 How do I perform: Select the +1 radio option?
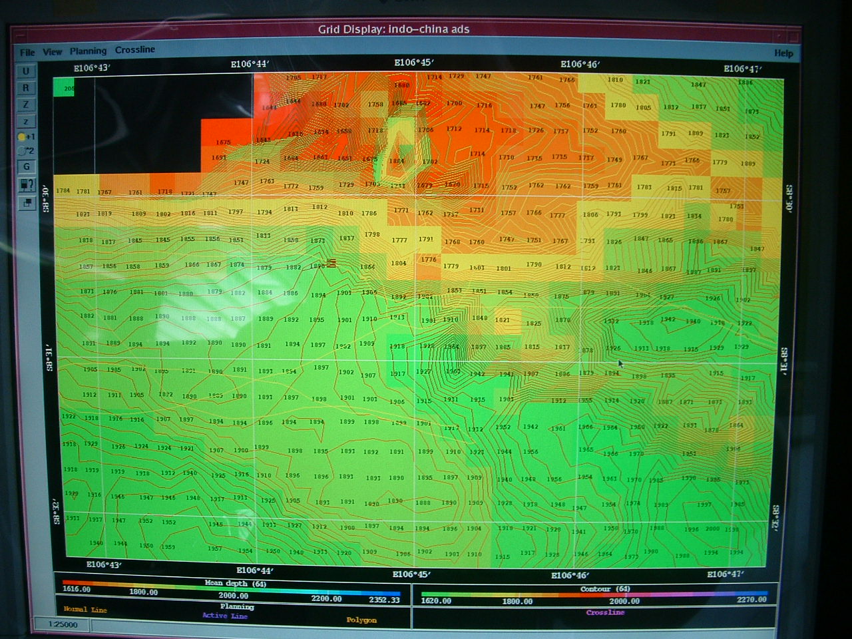[x=26, y=136]
